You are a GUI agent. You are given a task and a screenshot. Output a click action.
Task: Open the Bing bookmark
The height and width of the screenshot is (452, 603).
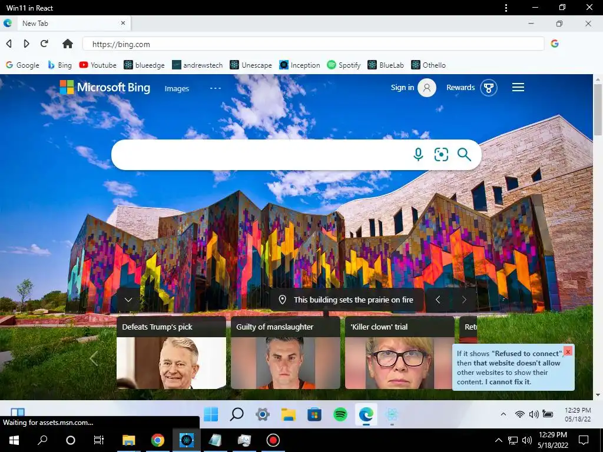[59, 65]
